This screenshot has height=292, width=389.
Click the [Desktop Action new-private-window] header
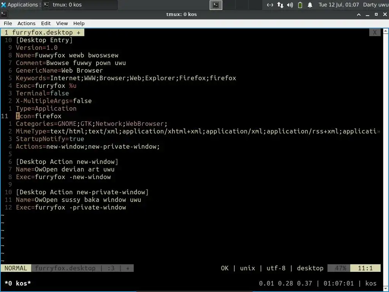point(82,192)
